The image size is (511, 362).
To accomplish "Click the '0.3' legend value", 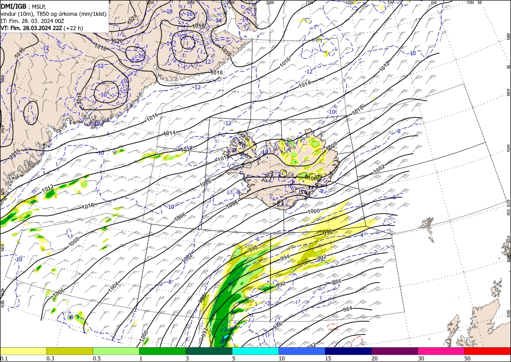I will tap(50, 358).
